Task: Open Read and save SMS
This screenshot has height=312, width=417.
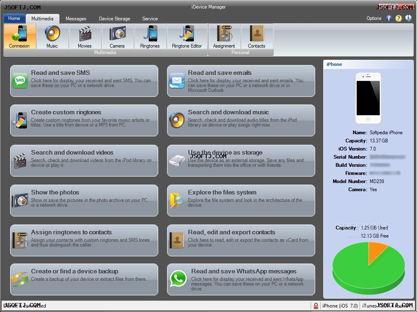Action: (x=84, y=81)
